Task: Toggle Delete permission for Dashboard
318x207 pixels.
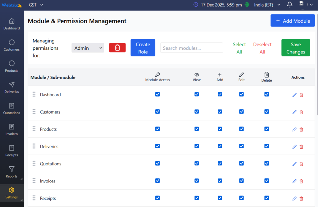Action: click(x=267, y=94)
